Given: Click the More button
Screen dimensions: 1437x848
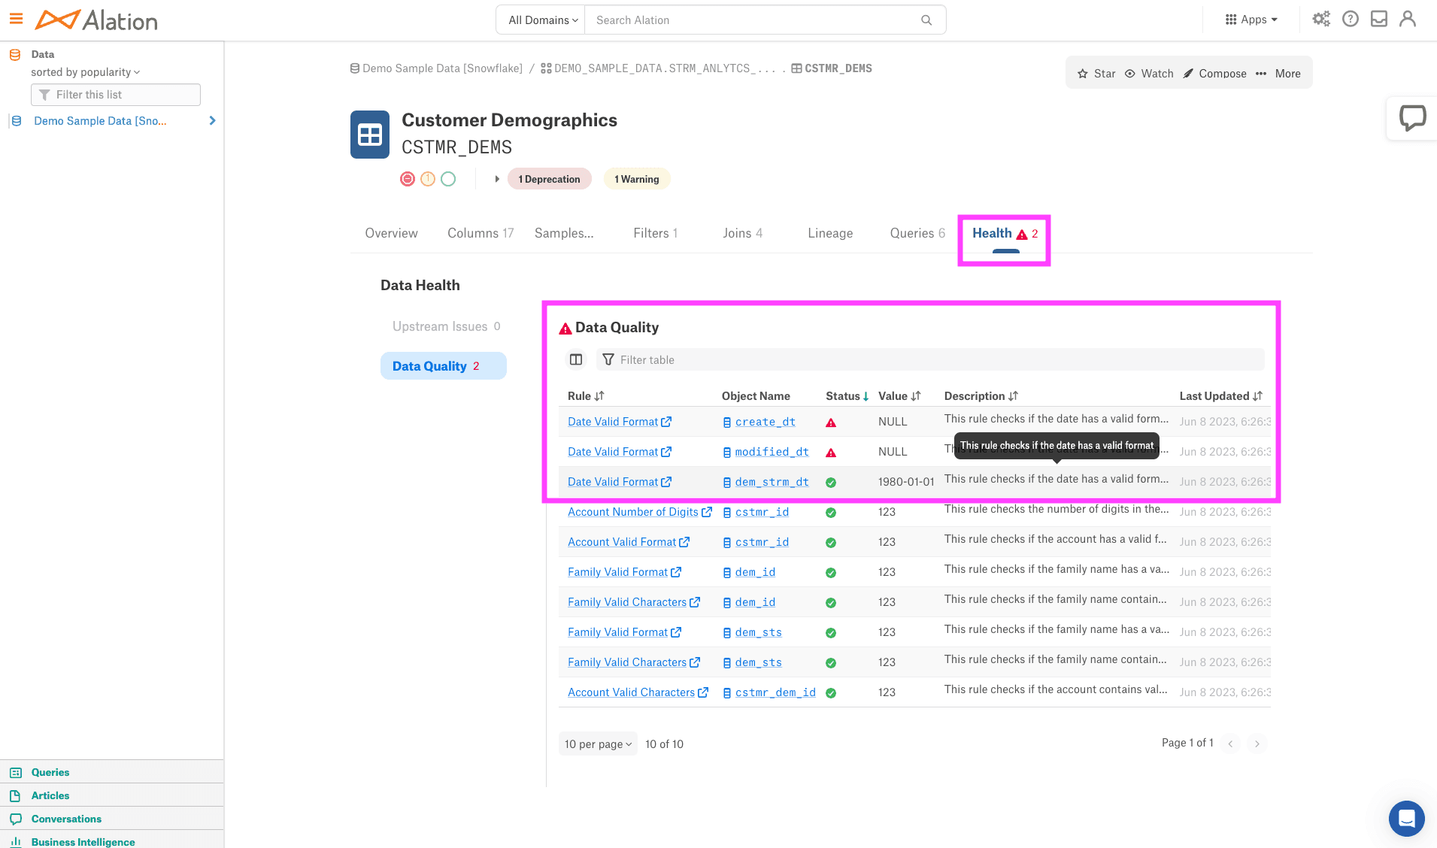Looking at the screenshot, I should point(1287,73).
